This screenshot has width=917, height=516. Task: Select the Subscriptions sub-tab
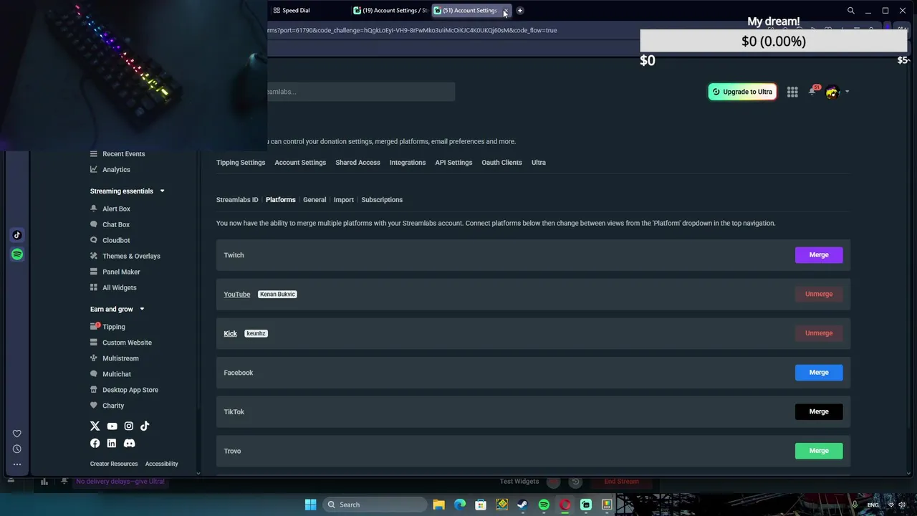coord(382,200)
